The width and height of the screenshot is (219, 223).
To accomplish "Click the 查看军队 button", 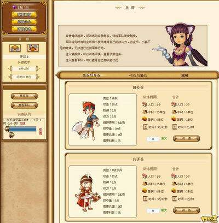I will pos(24,105).
